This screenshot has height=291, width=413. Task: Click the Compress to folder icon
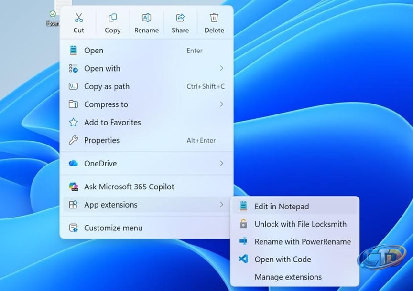(x=73, y=104)
